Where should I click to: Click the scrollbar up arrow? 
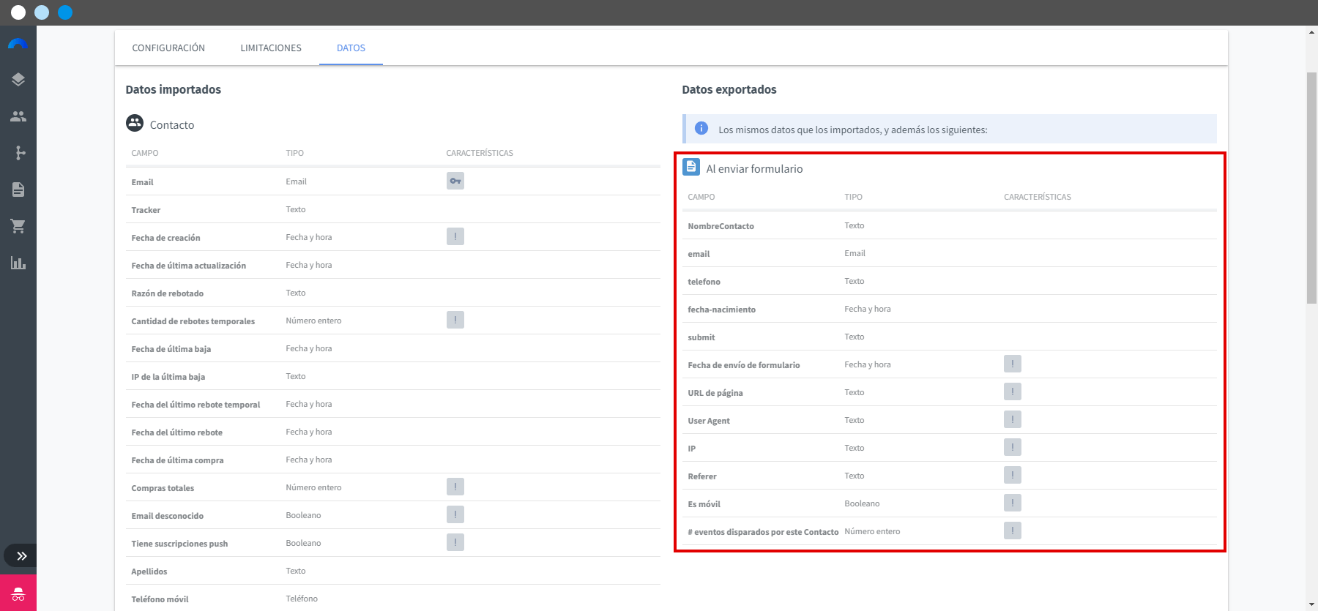tap(1311, 32)
